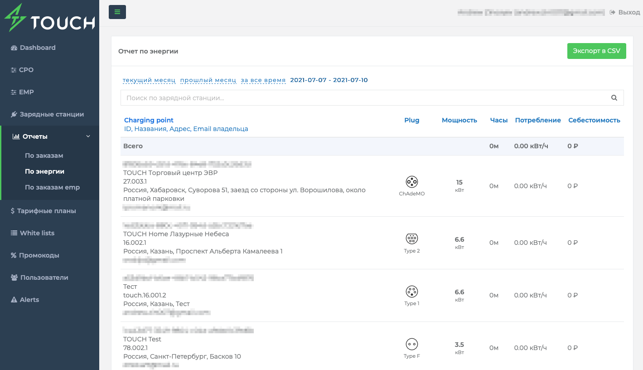The width and height of the screenshot is (643, 370).
Task: Click the EMP sliders icon
Action: point(14,92)
